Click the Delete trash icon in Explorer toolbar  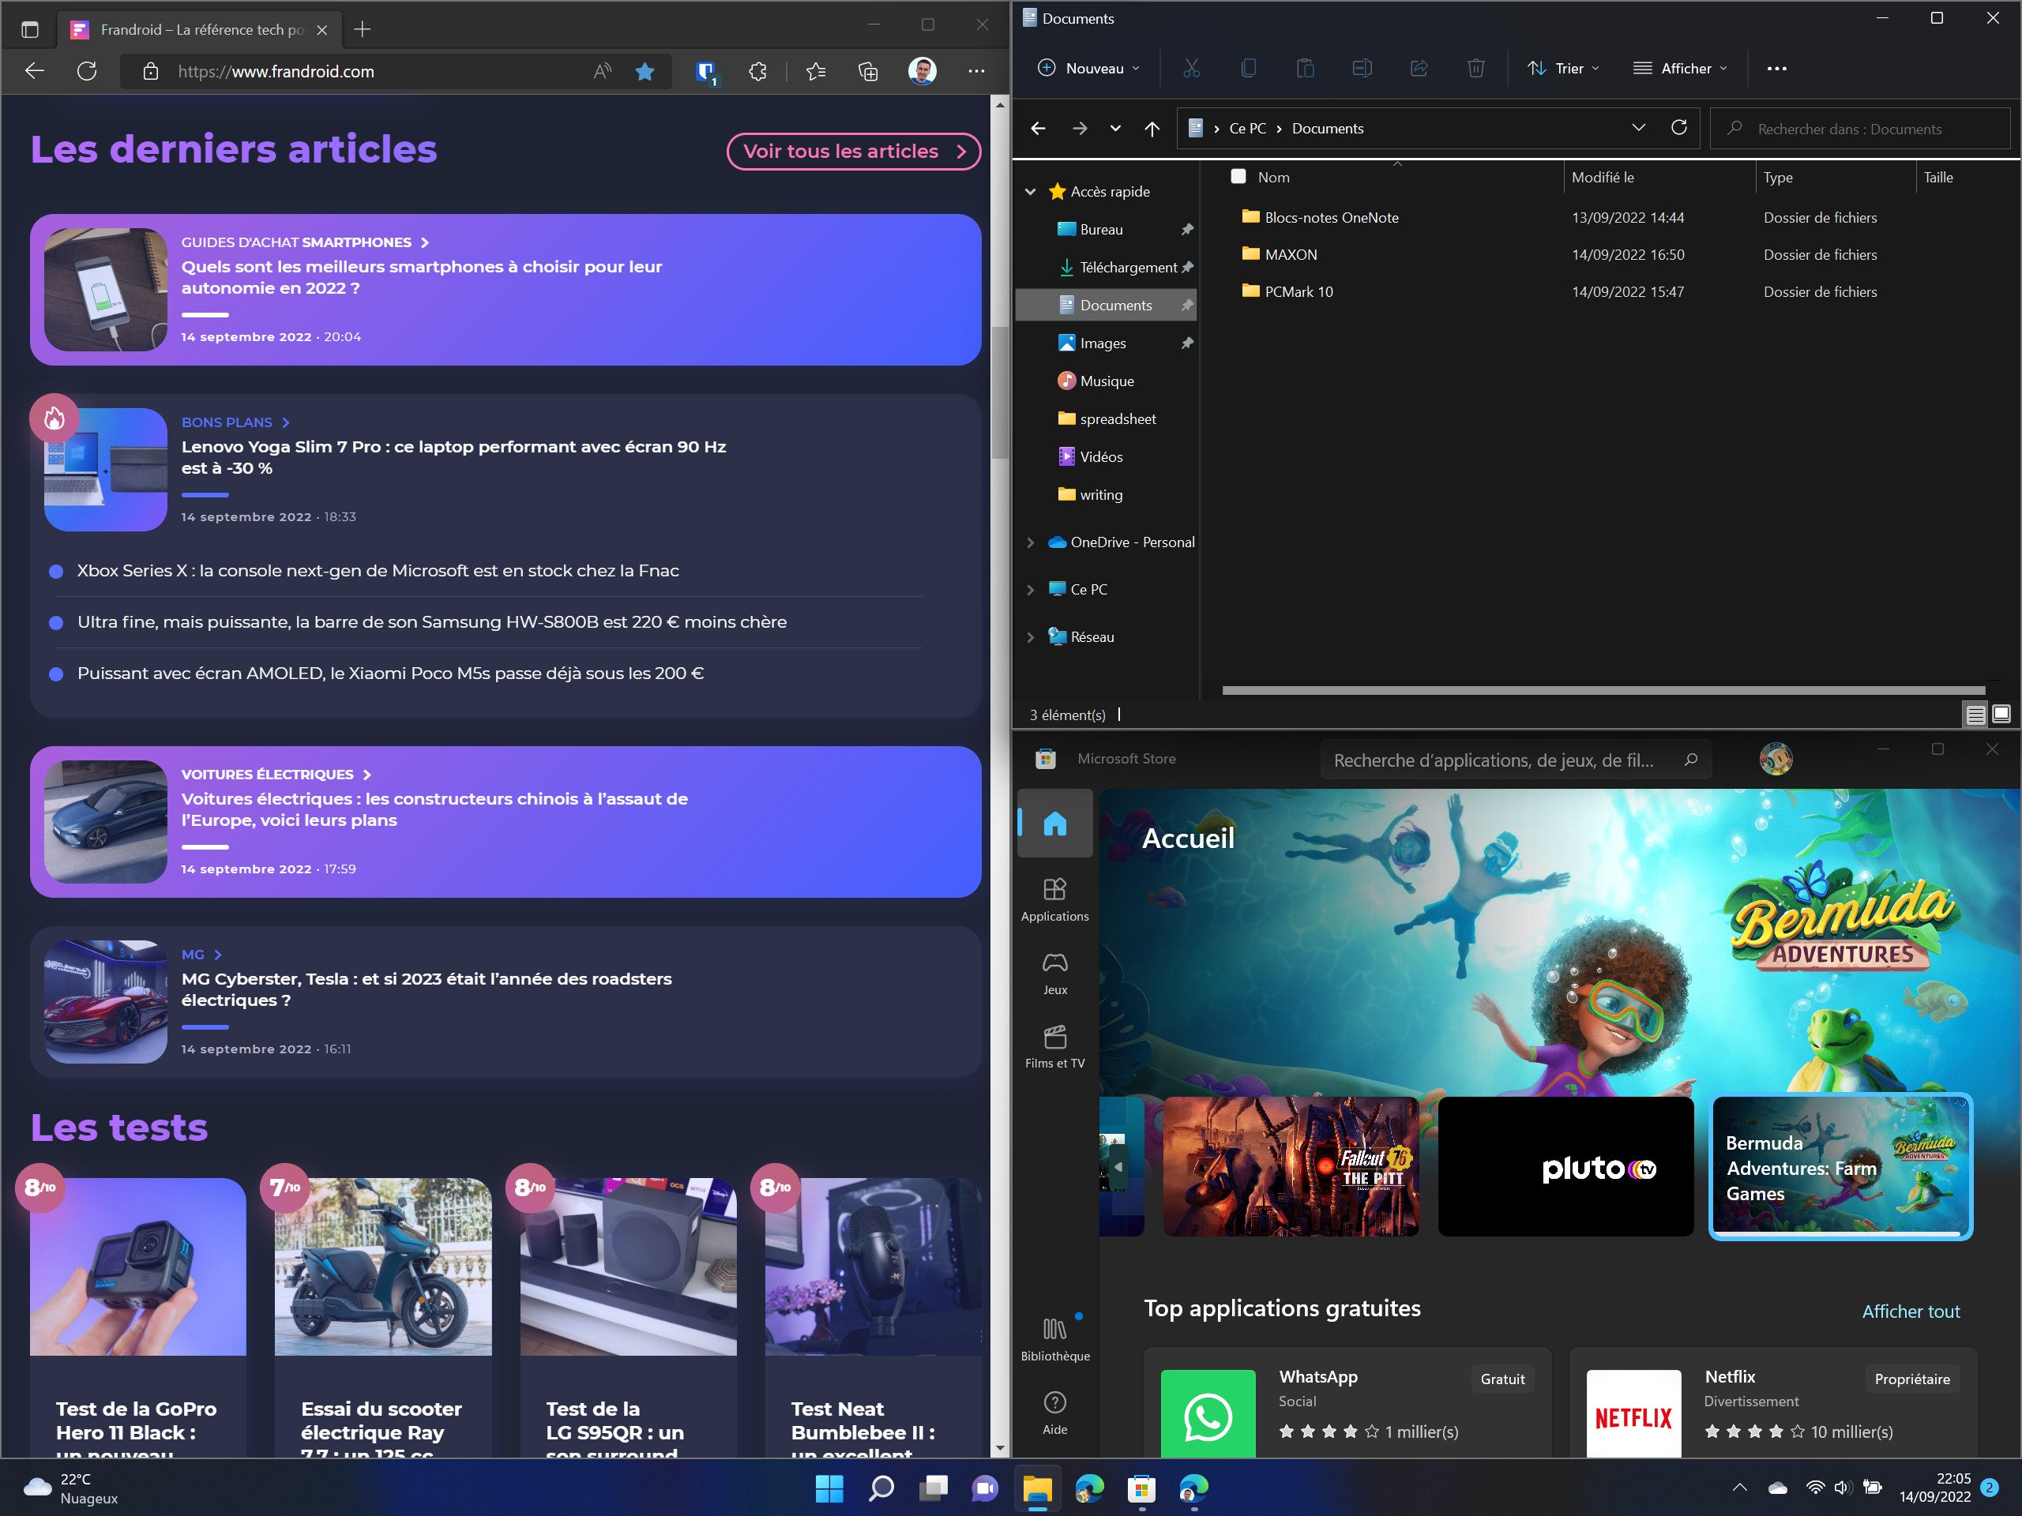pos(1475,69)
